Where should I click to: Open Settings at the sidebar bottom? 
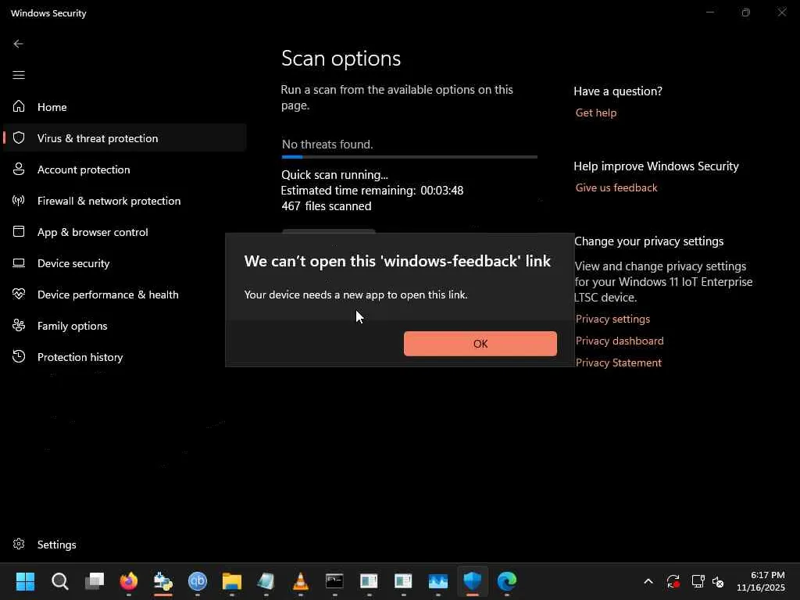(124, 545)
